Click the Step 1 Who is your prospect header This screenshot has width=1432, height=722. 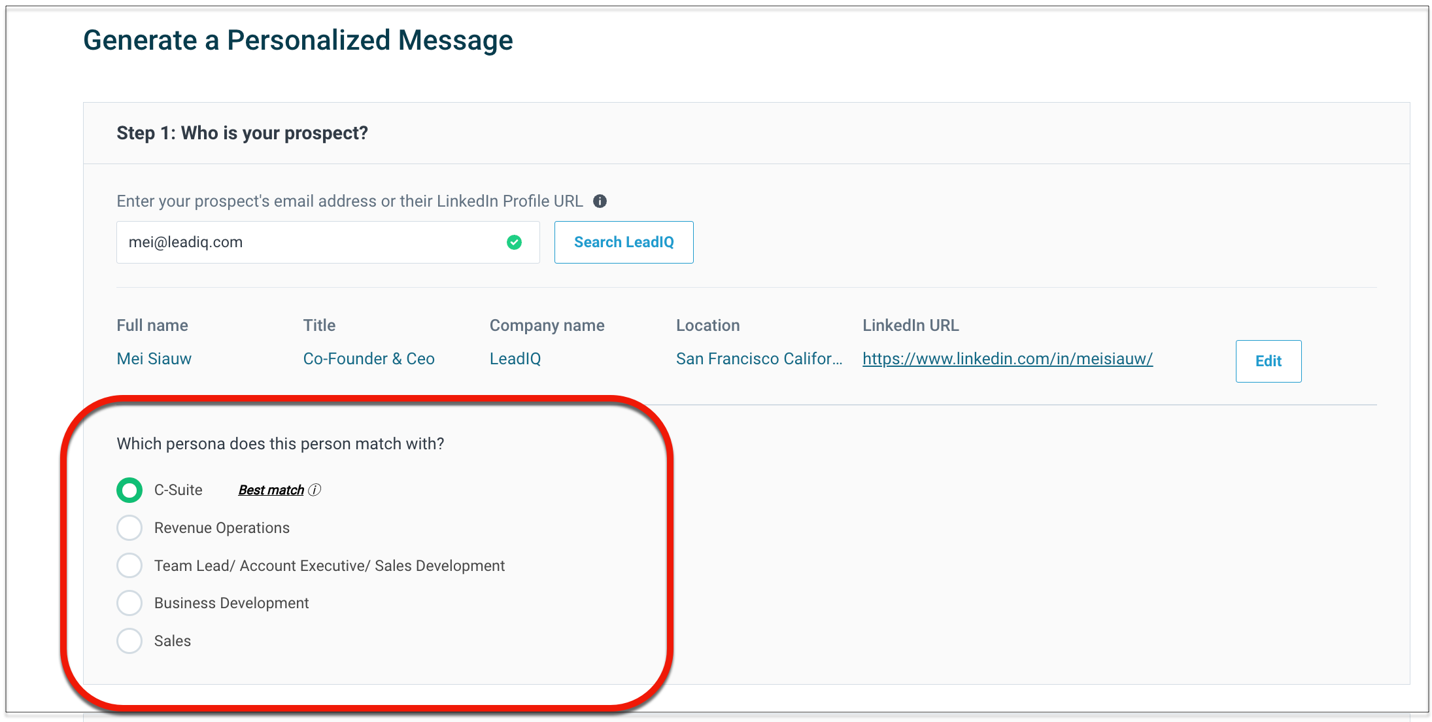tap(242, 133)
